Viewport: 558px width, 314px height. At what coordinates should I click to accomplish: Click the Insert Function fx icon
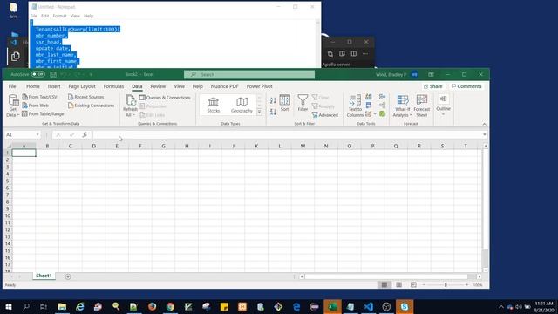point(85,134)
